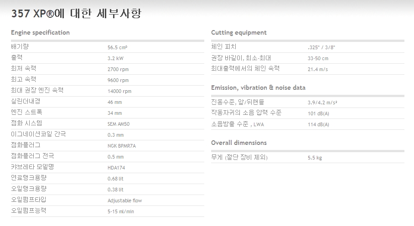Select the '무게 (절단 장비 제외)' label
The image size is (414, 226).
(x=239, y=157)
